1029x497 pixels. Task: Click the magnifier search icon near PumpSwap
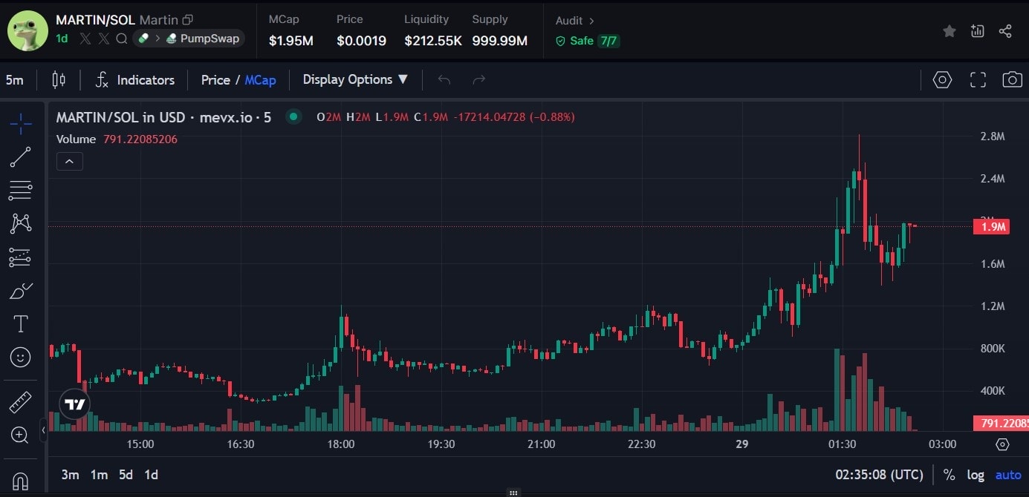[122, 39]
